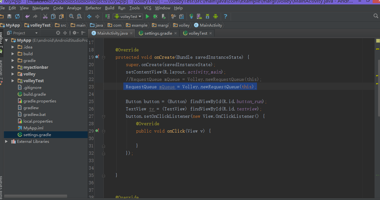Expand the gradle folder arrow
Screen dimensions: 380x200
pos(13,61)
